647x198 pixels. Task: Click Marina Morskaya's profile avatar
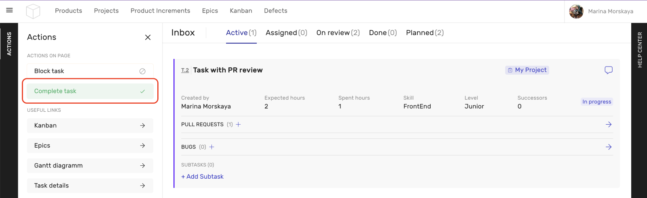coord(576,11)
